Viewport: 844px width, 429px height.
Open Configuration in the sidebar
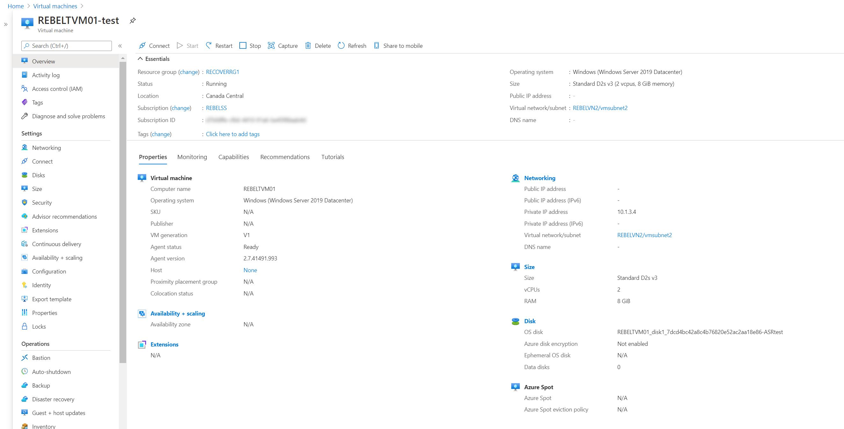coord(49,271)
